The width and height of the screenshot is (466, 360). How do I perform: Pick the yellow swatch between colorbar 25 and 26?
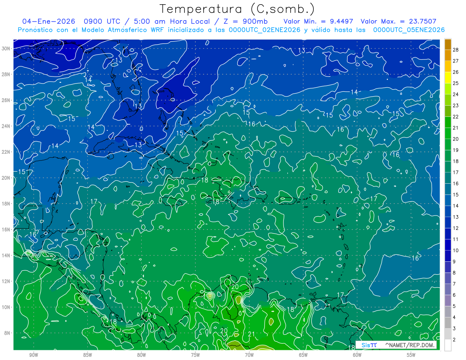pos(448,78)
